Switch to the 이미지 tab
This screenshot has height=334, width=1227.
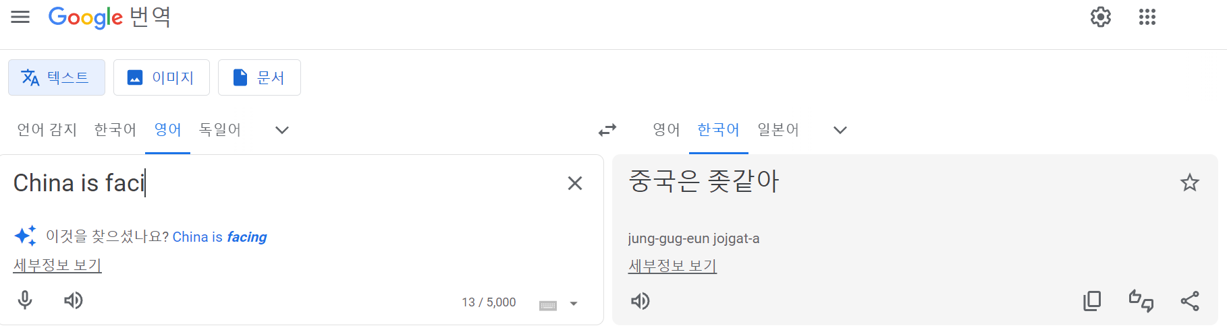point(161,77)
